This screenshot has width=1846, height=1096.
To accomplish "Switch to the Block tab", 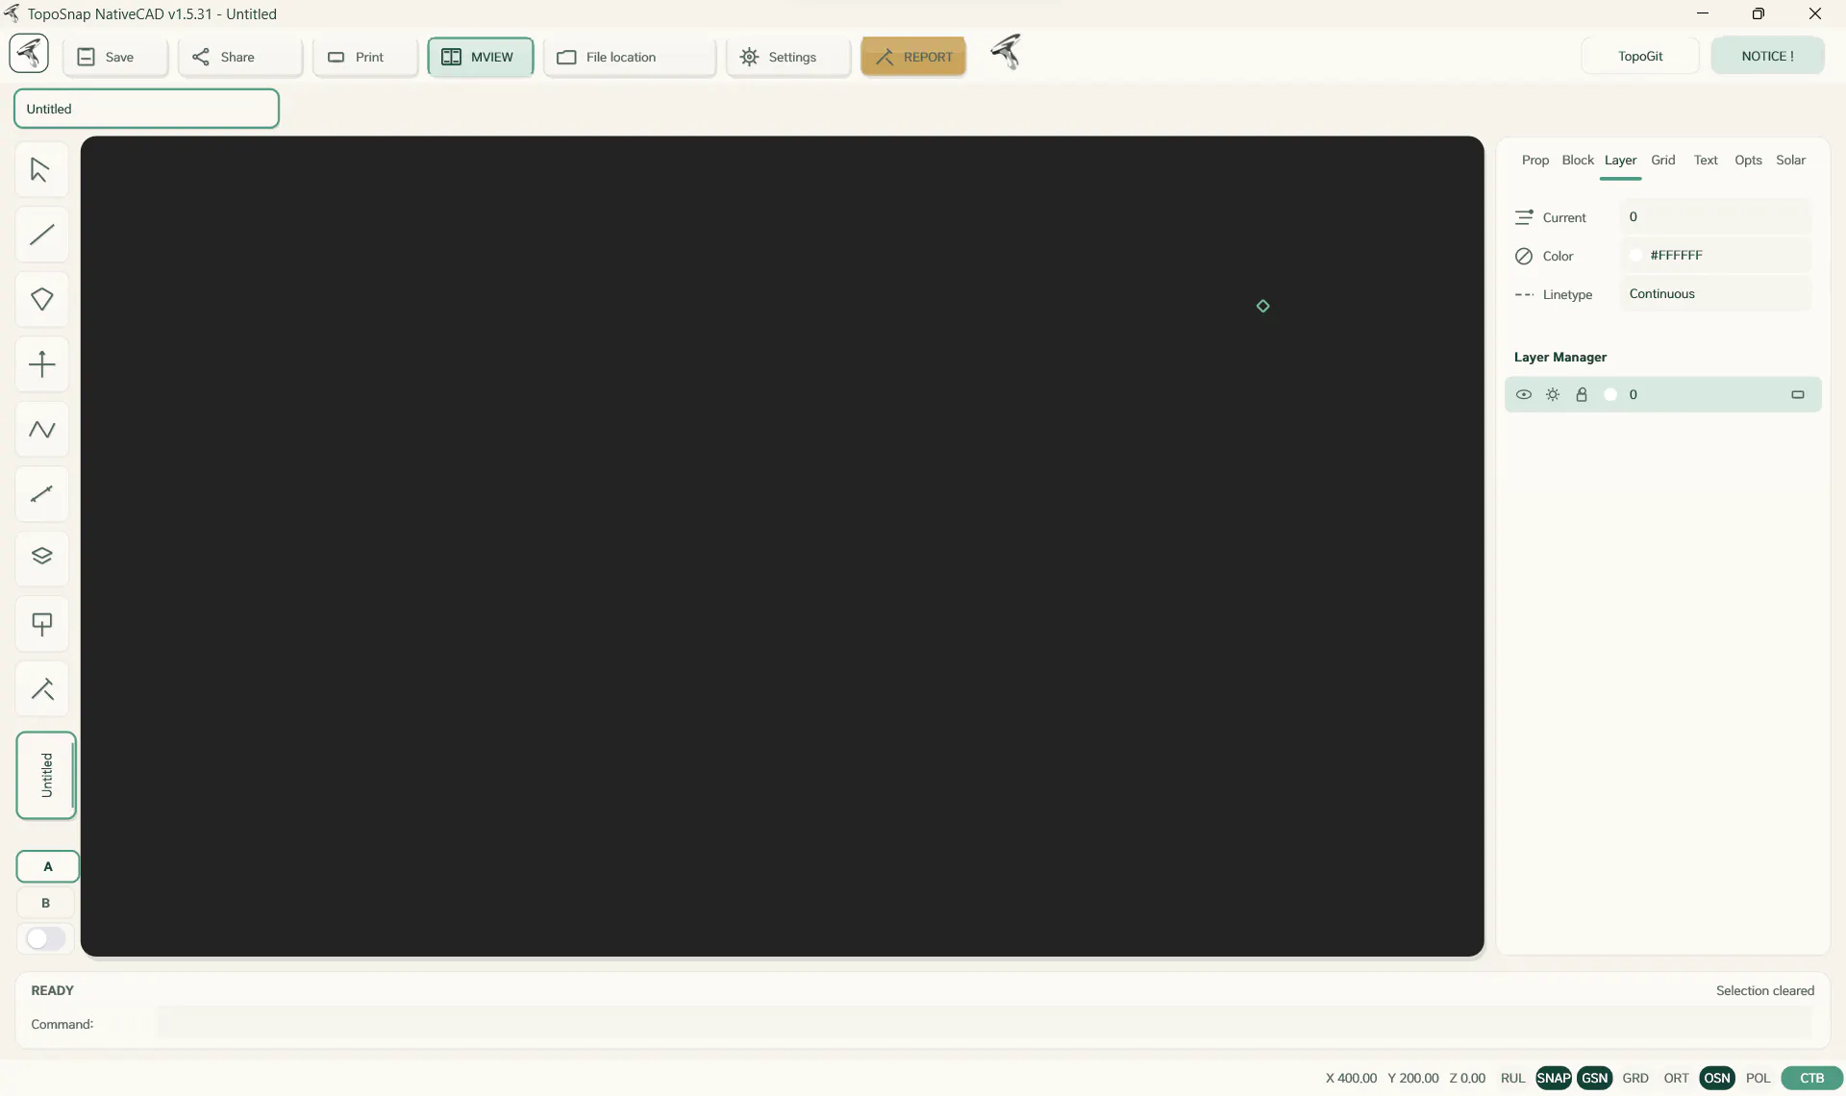I will tap(1578, 161).
